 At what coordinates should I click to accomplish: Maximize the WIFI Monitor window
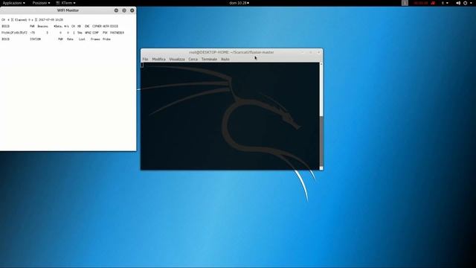click(x=124, y=10)
